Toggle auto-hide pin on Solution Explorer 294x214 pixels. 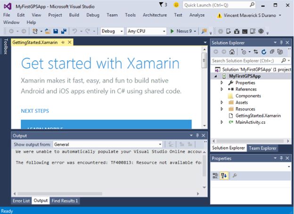[x=281, y=42]
